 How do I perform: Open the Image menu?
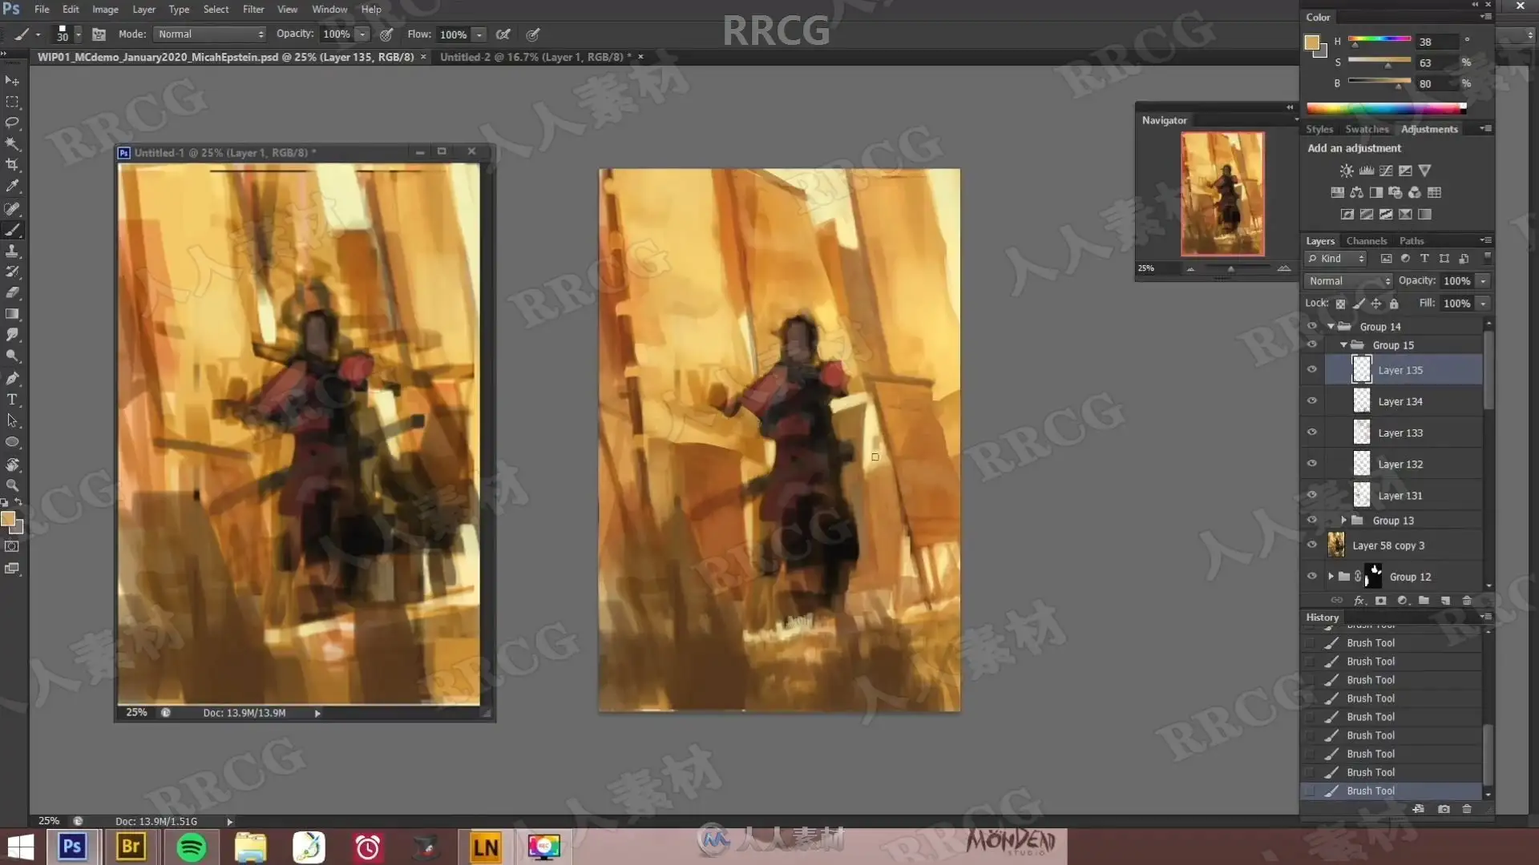105,10
